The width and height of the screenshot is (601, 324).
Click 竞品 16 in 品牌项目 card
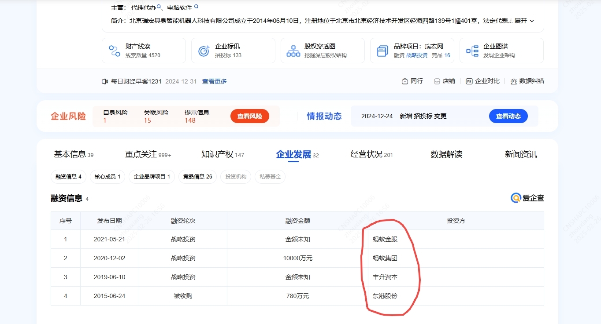pos(441,55)
